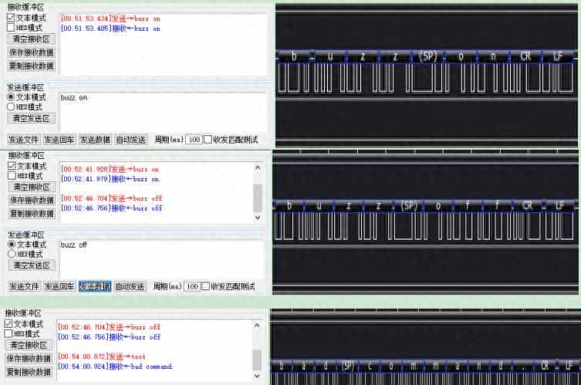Check HEX模式 checkbox beside the 00:52:41 receive log

pos(12,176)
